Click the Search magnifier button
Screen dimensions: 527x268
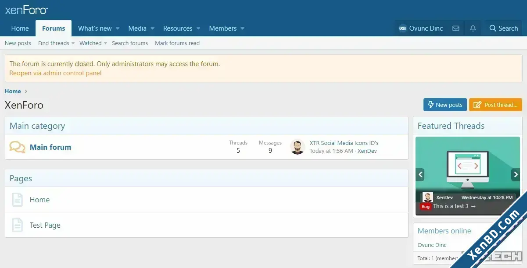point(503,28)
